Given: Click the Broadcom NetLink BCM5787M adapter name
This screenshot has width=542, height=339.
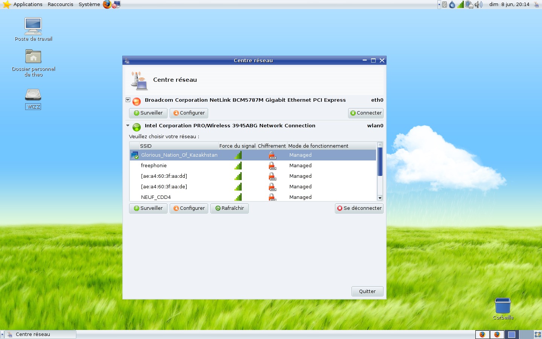Looking at the screenshot, I should (245, 100).
